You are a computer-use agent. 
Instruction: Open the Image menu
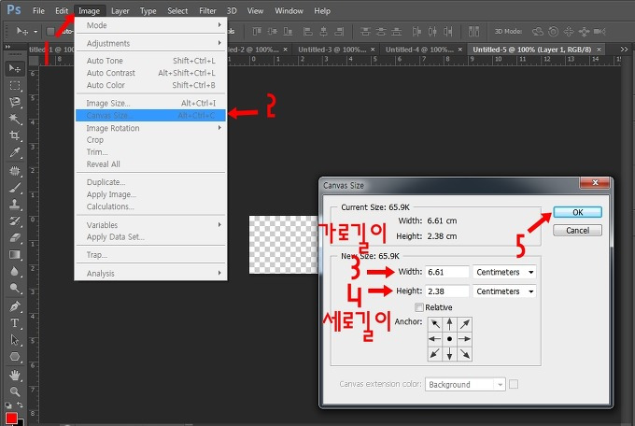(89, 11)
